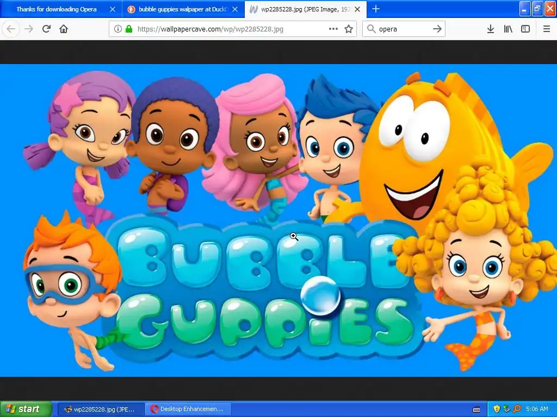This screenshot has height=417, width=557.
Task: Show site information icon
Action: tap(118, 29)
